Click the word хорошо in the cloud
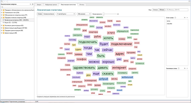Viewport: 191px width, 103px height. (108, 62)
